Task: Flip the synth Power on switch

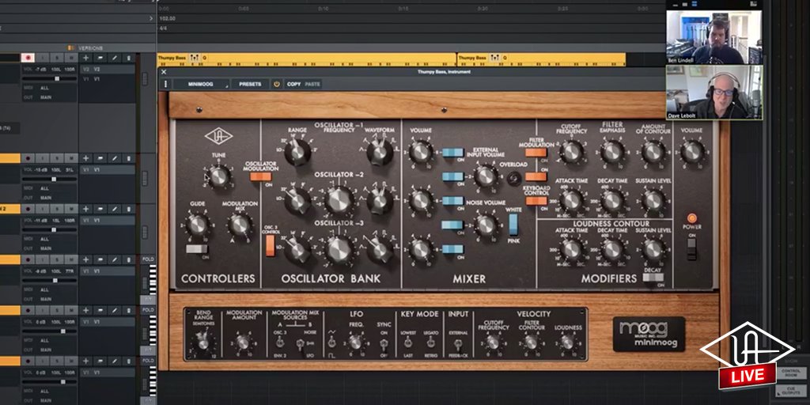Action: click(x=691, y=249)
